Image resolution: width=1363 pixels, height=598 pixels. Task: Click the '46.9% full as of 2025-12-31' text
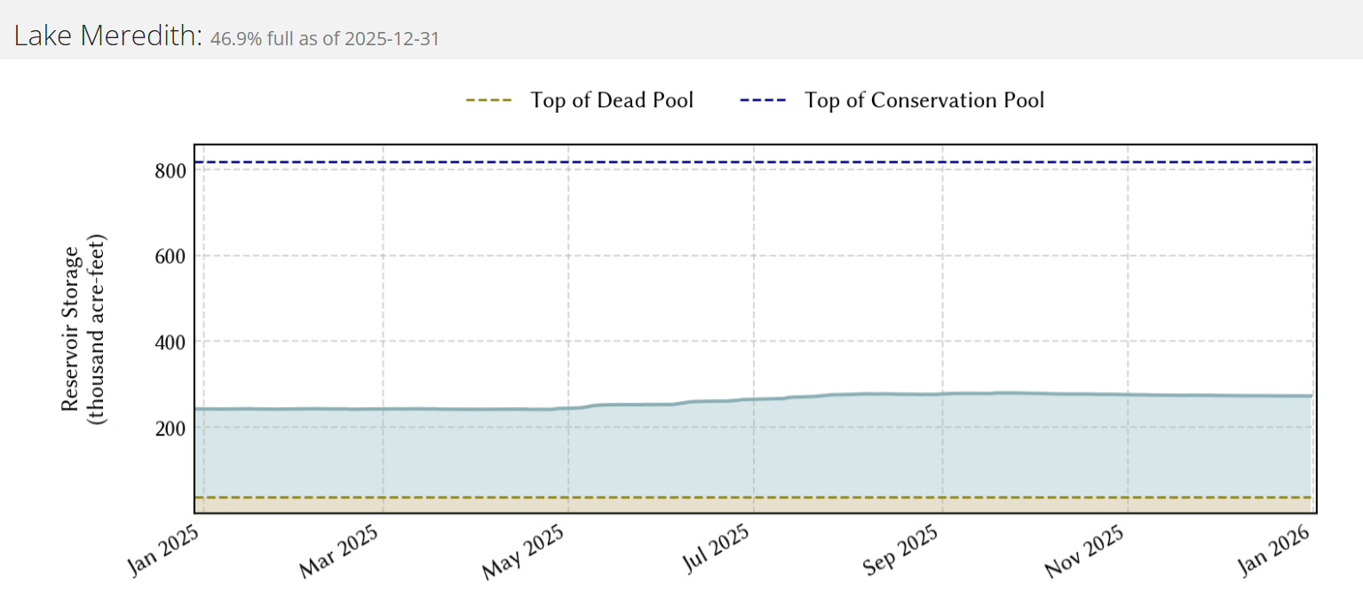[x=324, y=40]
